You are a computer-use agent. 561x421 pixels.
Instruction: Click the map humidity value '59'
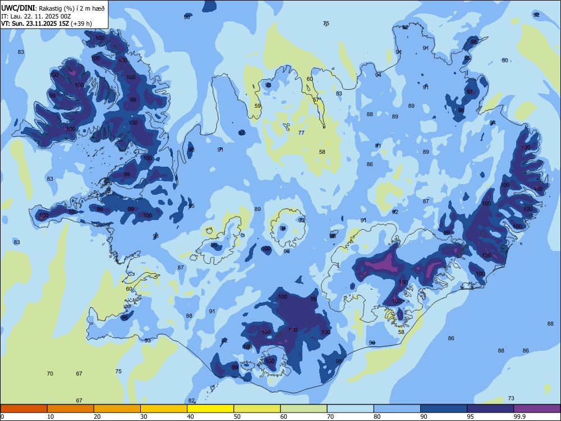click(x=257, y=106)
